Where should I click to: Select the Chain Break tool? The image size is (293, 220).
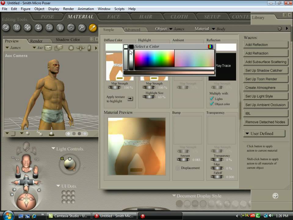click(x=71, y=28)
